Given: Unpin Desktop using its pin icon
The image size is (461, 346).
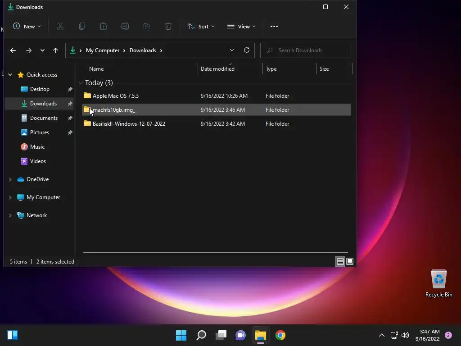Looking at the screenshot, I should [x=70, y=89].
